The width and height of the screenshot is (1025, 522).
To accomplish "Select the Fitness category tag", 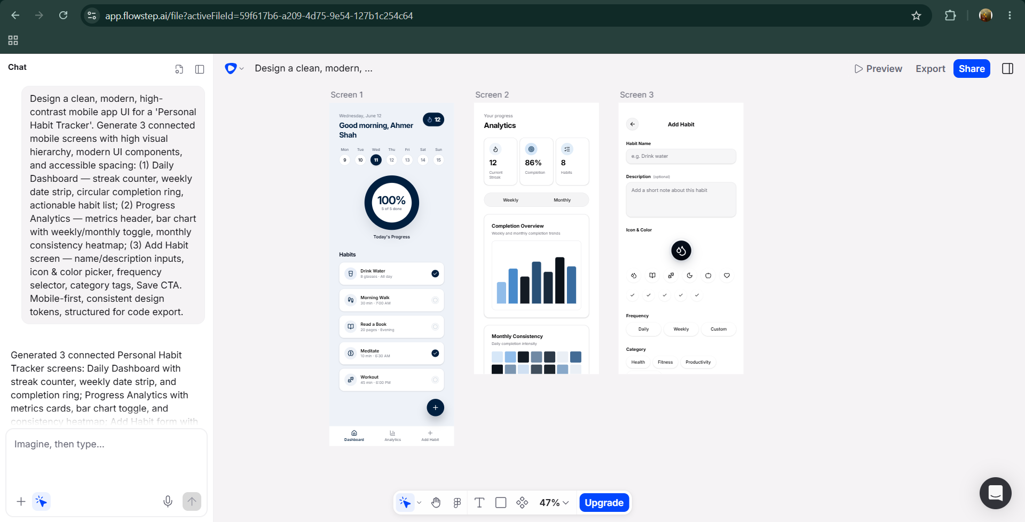I will pyautogui.click(x=665, y=362).
